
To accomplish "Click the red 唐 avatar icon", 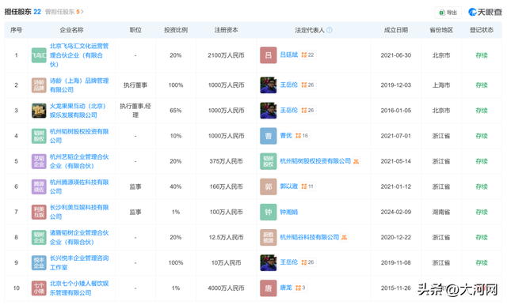I will (269, 288).
